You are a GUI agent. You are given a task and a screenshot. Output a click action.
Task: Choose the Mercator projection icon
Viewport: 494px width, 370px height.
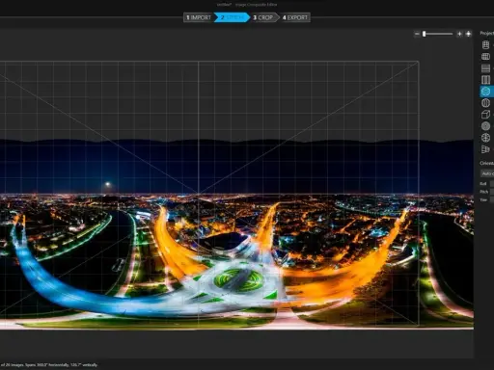coord(485,68)
